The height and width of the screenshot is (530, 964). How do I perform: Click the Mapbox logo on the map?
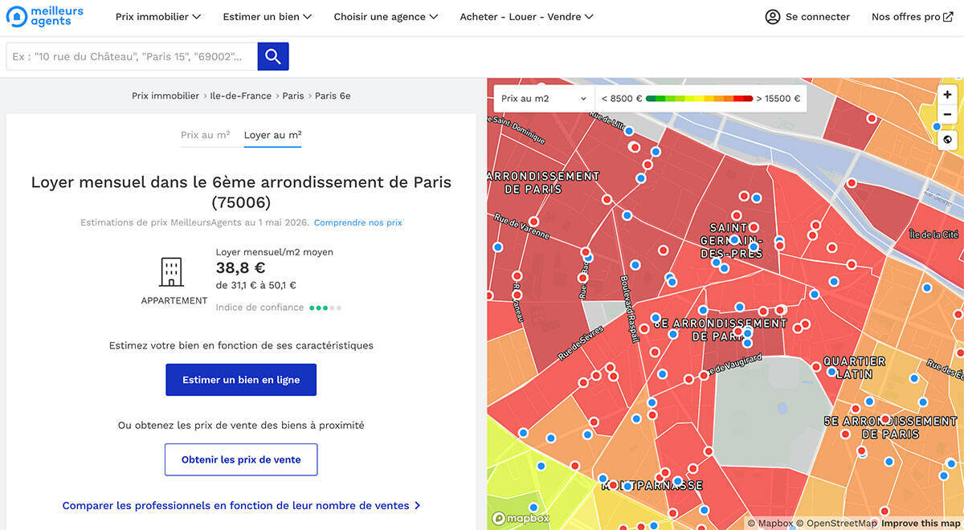click(521, 519)
